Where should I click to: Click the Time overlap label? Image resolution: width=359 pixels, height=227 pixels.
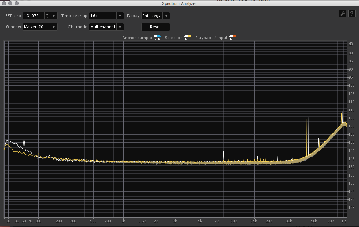[x=74, y=16]
